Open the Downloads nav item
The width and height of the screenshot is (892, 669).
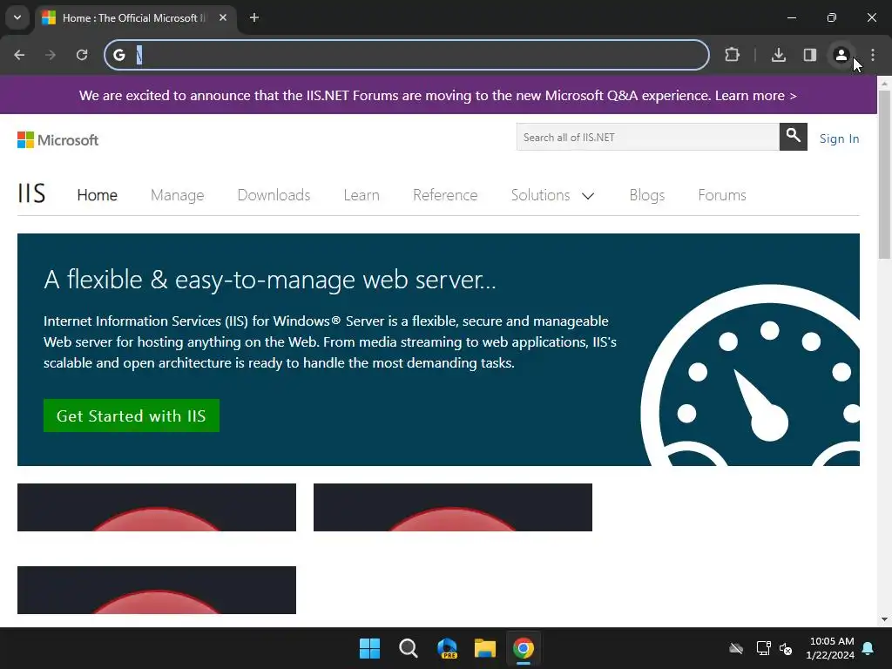point(274,195)
